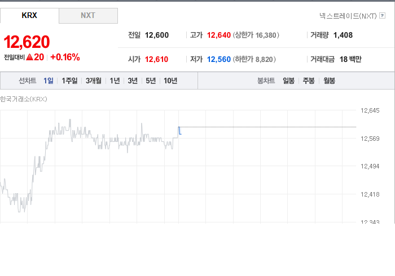The width and height of the screenshot is (395, 276).
Task: Click the 12,418 axis label
Action: coord(370,194)
